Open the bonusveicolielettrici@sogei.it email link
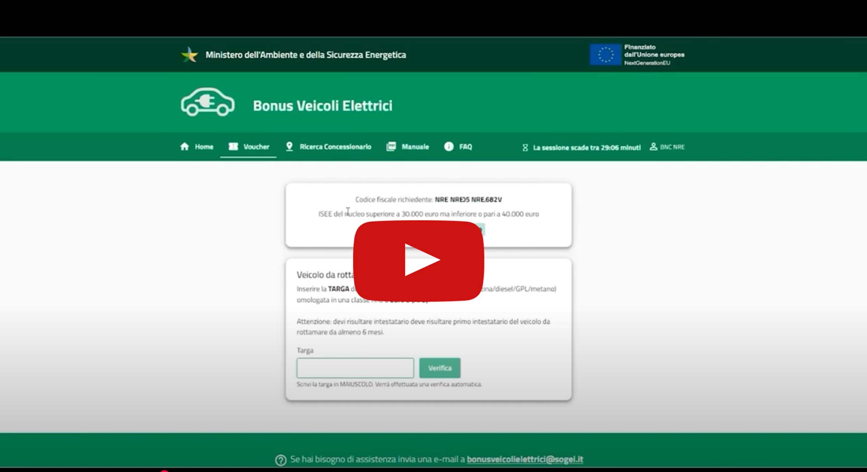The width and height of the screenshot is (867, 472). tap(525, 459)
